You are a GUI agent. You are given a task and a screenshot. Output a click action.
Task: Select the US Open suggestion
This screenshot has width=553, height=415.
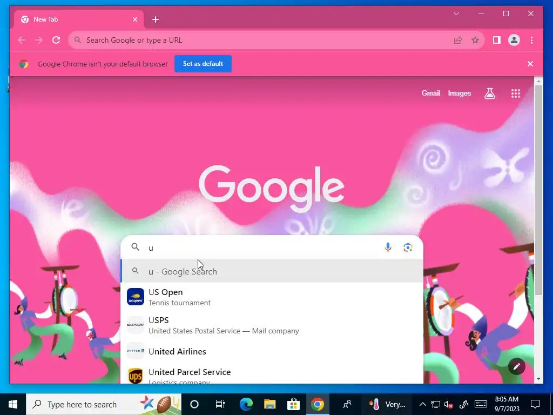click(272, 297)
